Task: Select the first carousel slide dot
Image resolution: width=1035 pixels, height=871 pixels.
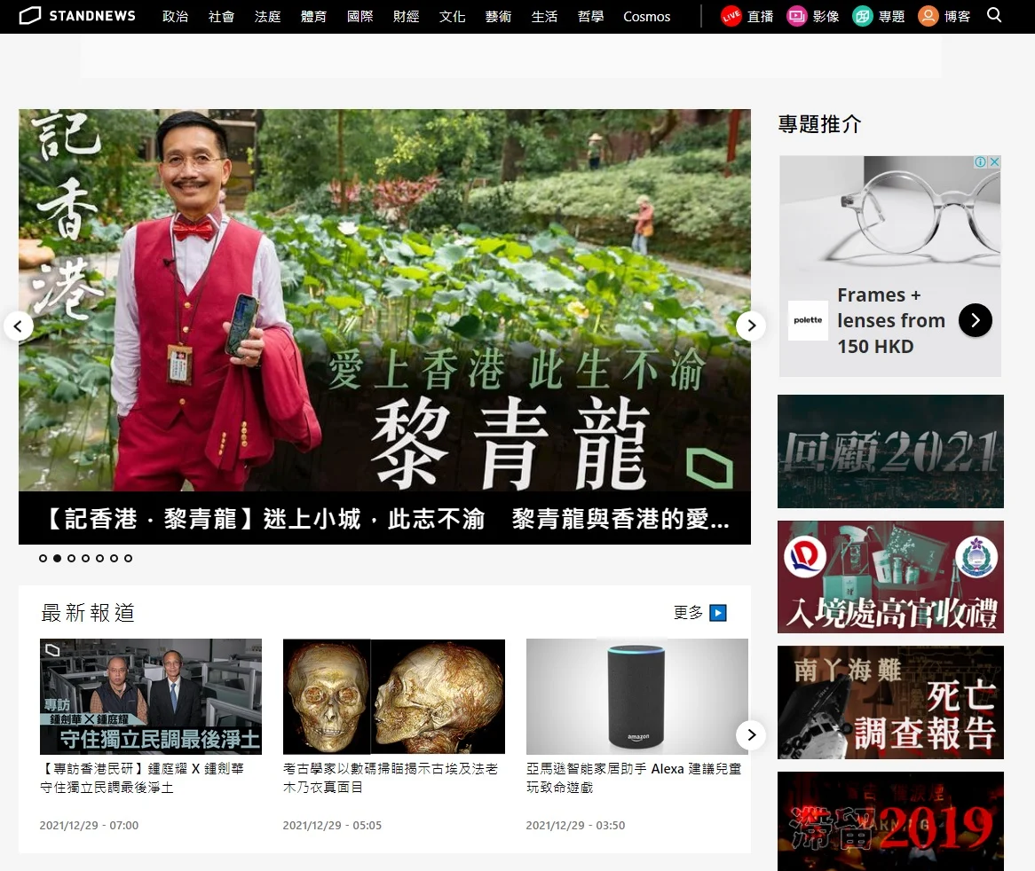Action: (43, 559)
